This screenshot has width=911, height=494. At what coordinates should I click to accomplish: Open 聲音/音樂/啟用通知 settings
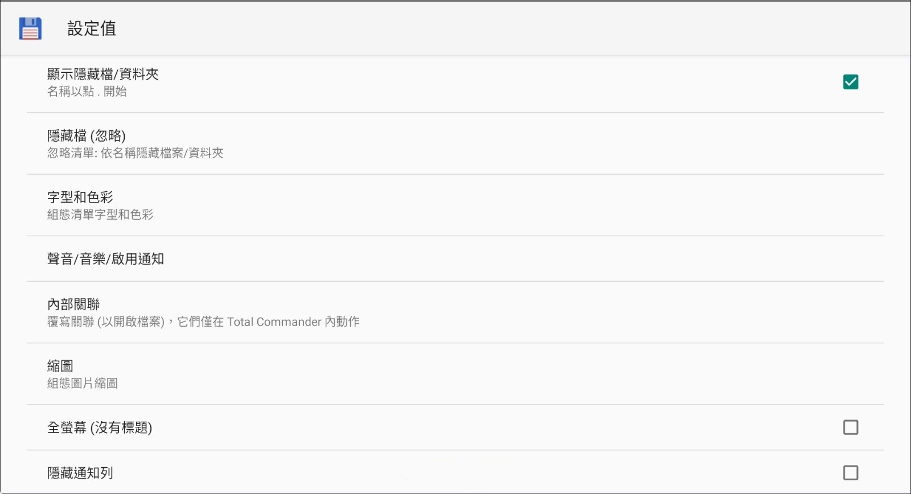click(x=105, y=259)
